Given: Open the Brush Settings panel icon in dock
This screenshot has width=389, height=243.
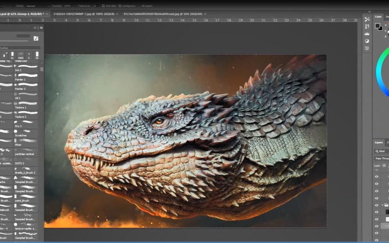Looking at the screenshot, I should pos(367,19).
